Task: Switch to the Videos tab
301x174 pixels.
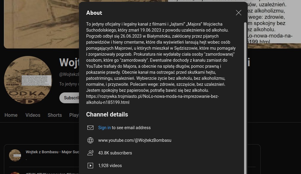Action: (x=33, y=115)
